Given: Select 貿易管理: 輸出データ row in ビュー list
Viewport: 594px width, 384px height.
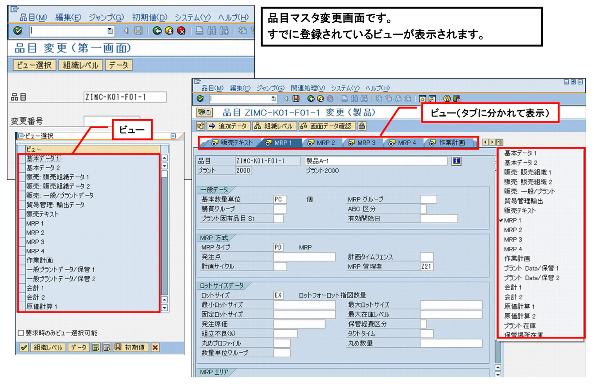Looking at the screenshot, I should (x=89, y=205).
